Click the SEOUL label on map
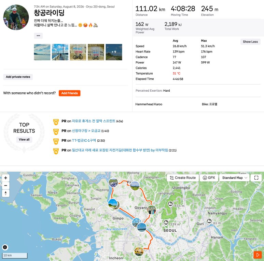The width and height of the screenshot is (264, 261). [x=170, y=231]
